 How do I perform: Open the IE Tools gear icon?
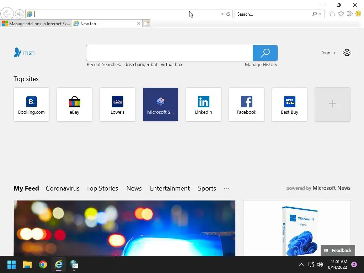click(x=350, y=14)
